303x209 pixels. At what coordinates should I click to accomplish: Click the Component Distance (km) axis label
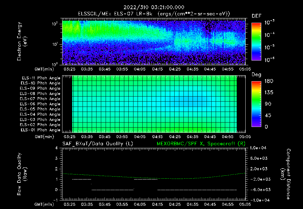click(286, 174)
